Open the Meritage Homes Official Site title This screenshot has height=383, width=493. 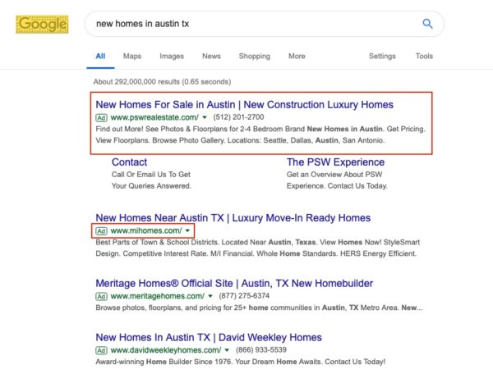tap(234, 284)
